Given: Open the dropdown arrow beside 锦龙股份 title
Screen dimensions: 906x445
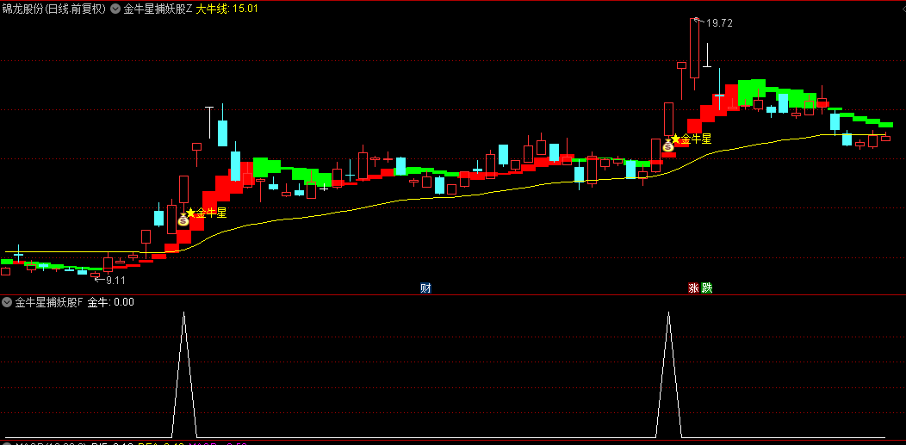Looking at the screenshot, I should pyautogui.click(x=115, y=9).
